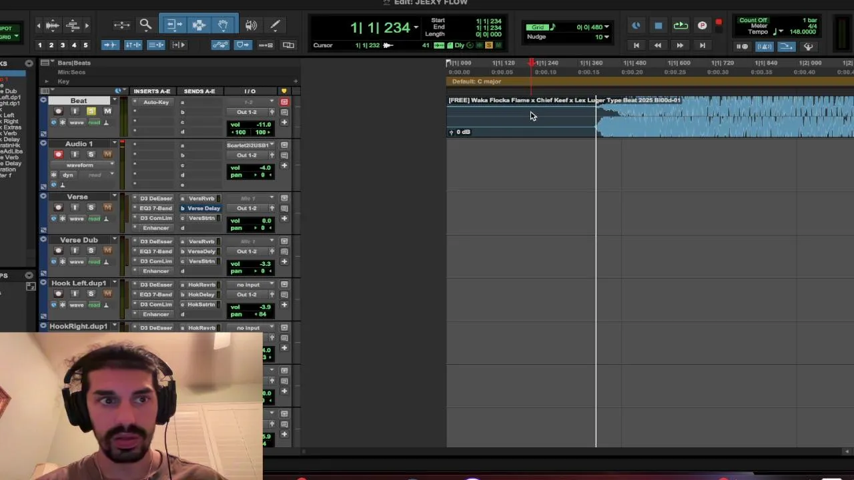The image size is (854, 480).
Task: Solo the Verse Dub track
Action: [x=91, y=251]
